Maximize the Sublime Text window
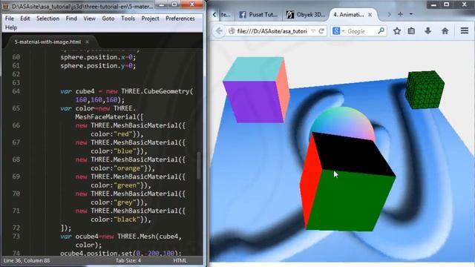 [174, 4]
